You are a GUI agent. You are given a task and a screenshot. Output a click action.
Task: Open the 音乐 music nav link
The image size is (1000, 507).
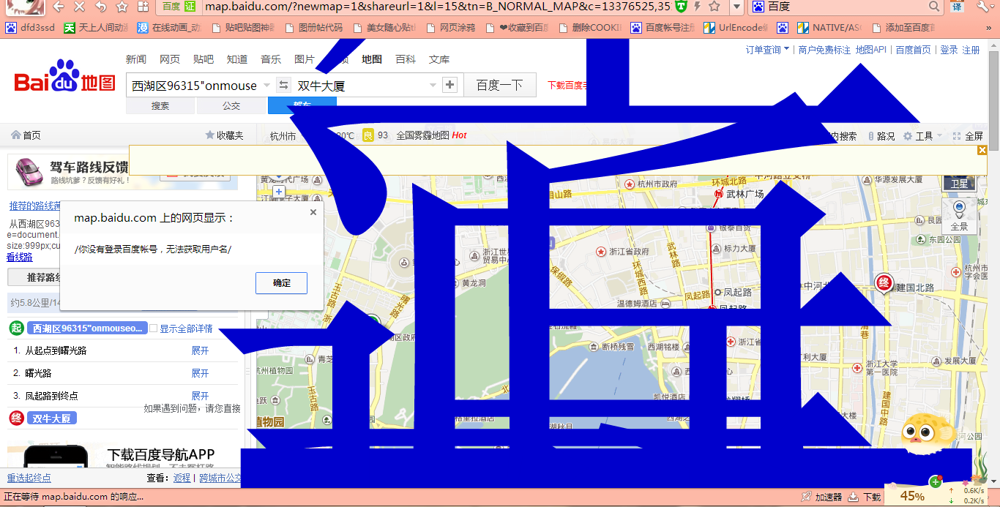click(271, 59)
